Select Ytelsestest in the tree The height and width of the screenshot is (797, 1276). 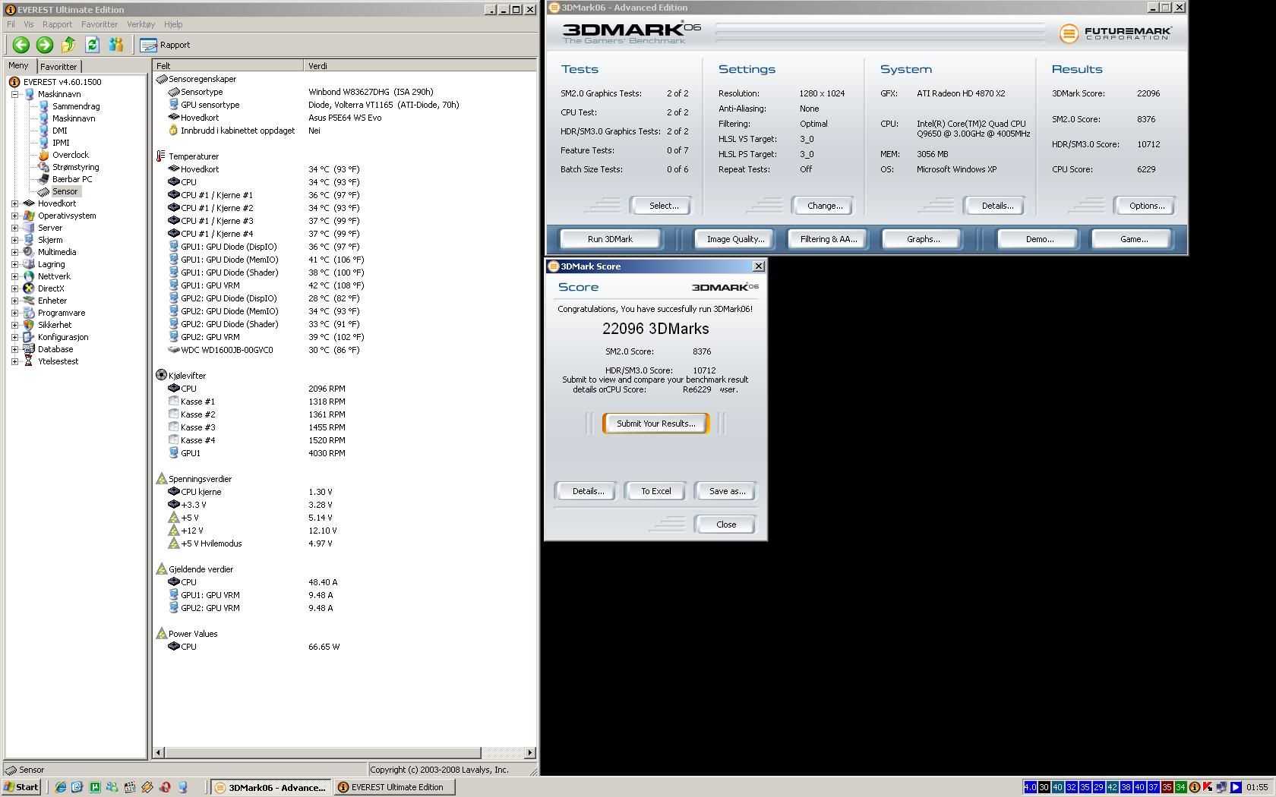[58, 361]
